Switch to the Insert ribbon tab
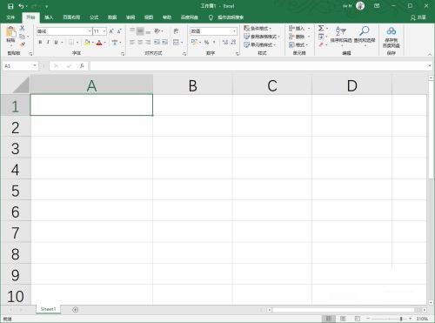Image resolution: width=435 pixels, height=323 pixels. click(49, 17)
